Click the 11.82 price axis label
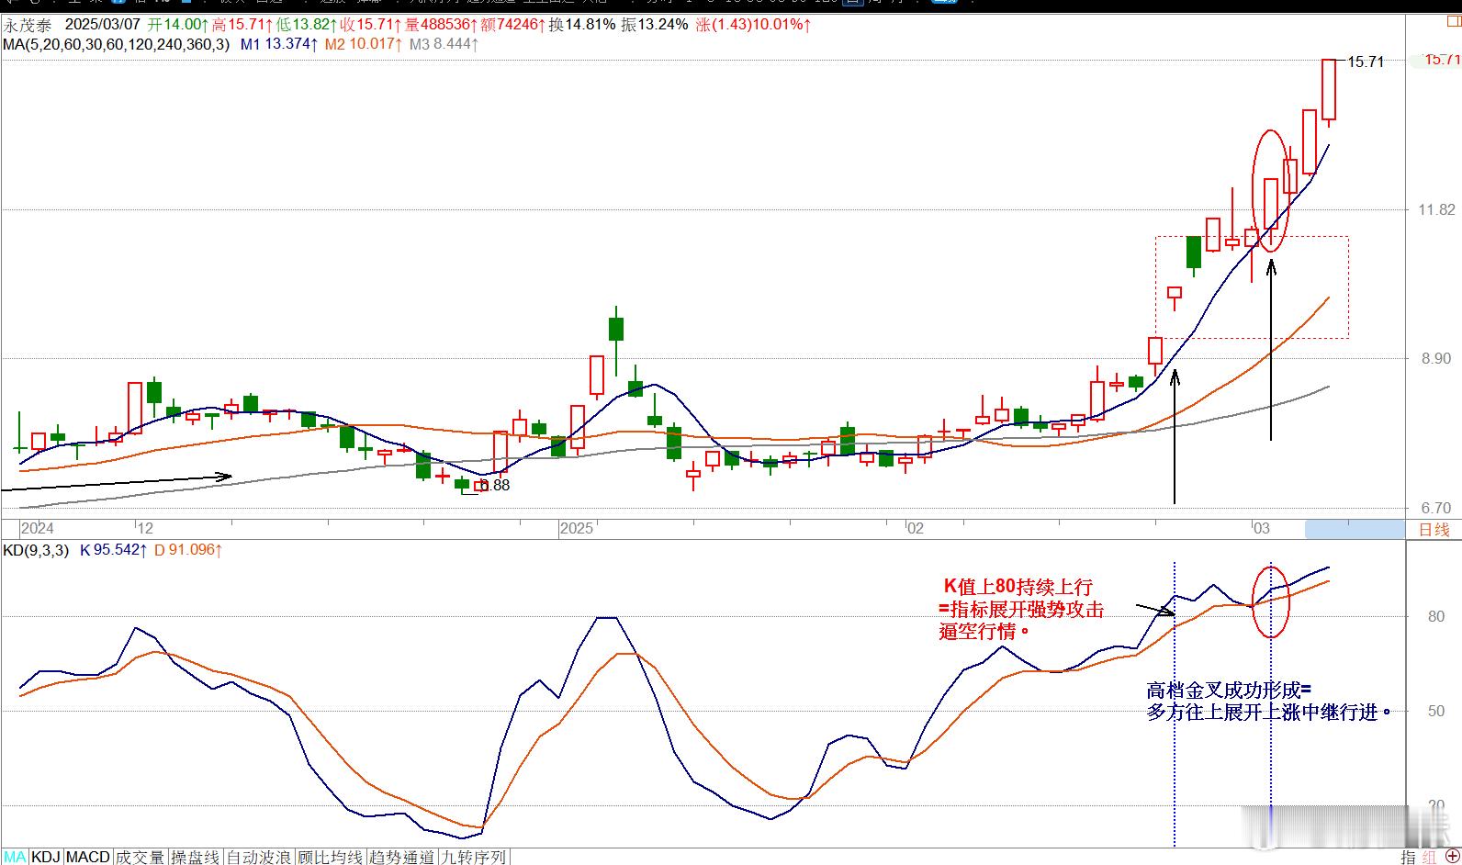The image size is (1462, 865). click(1436, 209)
